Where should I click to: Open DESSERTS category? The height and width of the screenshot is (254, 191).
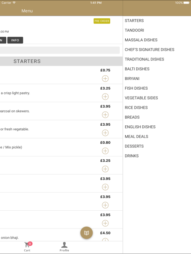coord(134,146)
